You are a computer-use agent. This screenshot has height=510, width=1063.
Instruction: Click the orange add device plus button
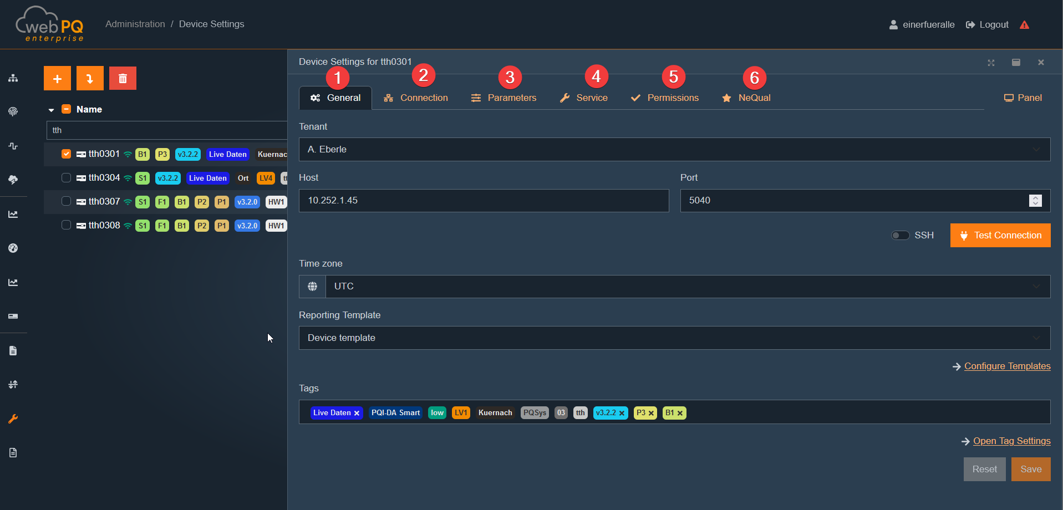click(57, 78)
